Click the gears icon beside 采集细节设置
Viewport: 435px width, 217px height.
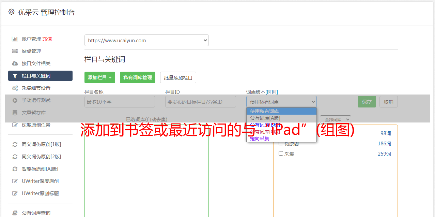15,88
